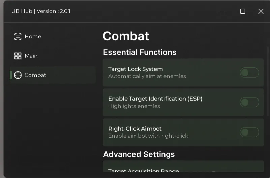Open the Home tab label
Viewport: 270px width, 178px height.
tap(33, 37)
